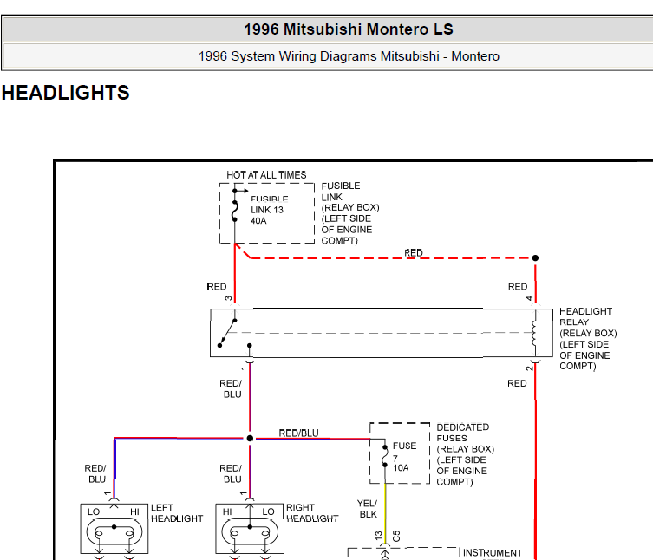The width and height of the screenshot is (653, 560).
Task: Click the left headlight bulb symbol
Action: coord(114,532)
